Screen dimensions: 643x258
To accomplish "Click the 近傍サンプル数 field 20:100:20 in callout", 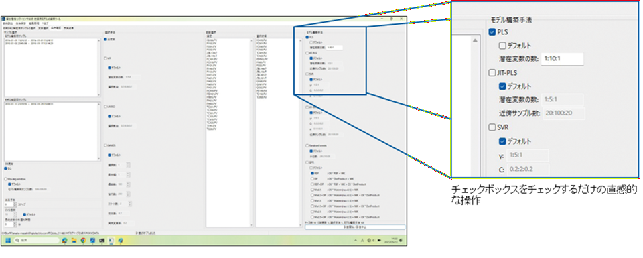I will coord(563,113).
